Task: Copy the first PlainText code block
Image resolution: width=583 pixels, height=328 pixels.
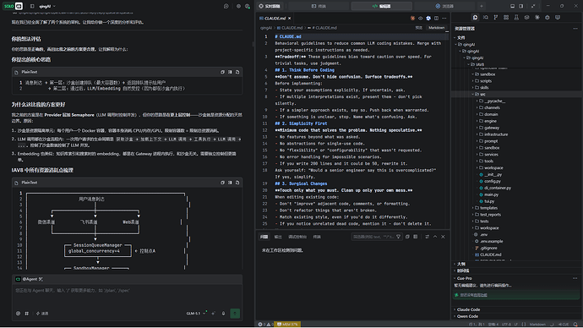Action: [222, 72]
